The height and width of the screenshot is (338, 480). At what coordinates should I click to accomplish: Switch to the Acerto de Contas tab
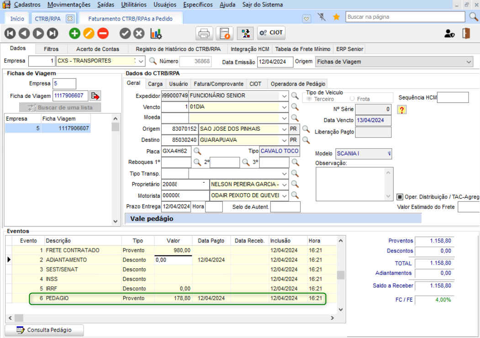pos(97,49)
